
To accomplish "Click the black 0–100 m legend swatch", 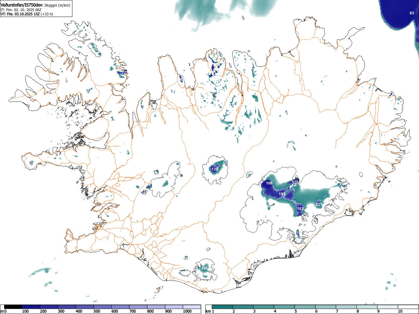I will click(x=13, y=307).
